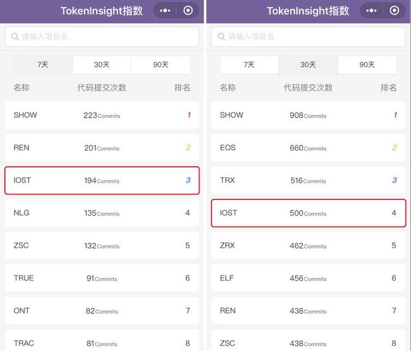The image size is (411, 351).
Task: Tap the circle close icon in right header
Action: point(394,11)
